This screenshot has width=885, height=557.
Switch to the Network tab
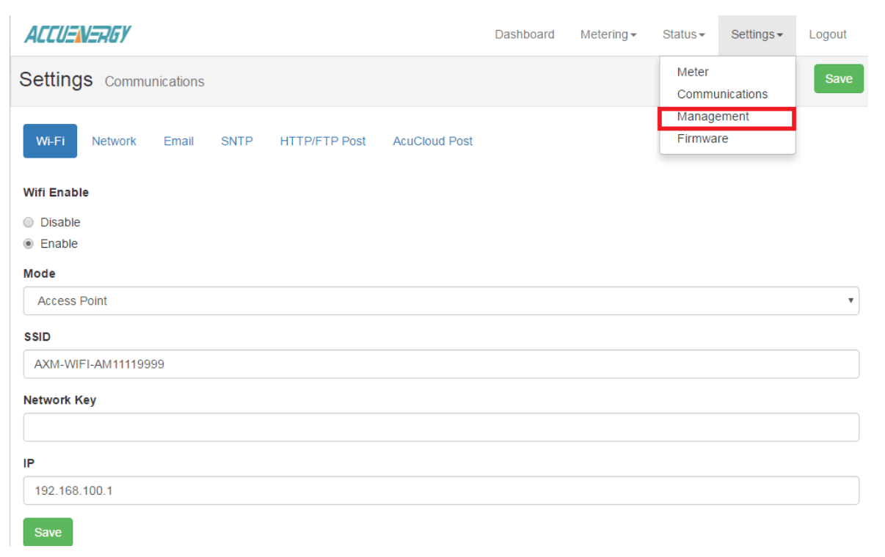coord(114,141)
